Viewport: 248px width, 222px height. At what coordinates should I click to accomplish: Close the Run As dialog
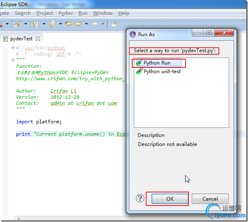pyautogui.click(x=224, y=33)
